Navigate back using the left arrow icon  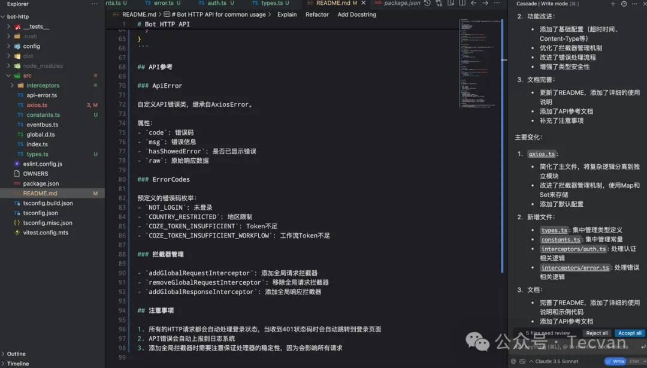pyautogui.click(x=474, y=4)
